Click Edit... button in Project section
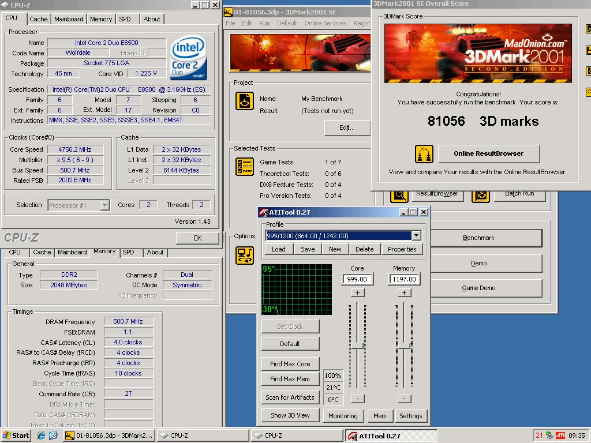This screenshot has width=591, height=443. coord(347,127)
